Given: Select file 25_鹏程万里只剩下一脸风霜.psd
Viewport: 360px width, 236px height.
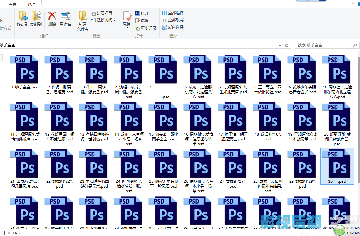Looking at the screenshot, I should point(164,169).
